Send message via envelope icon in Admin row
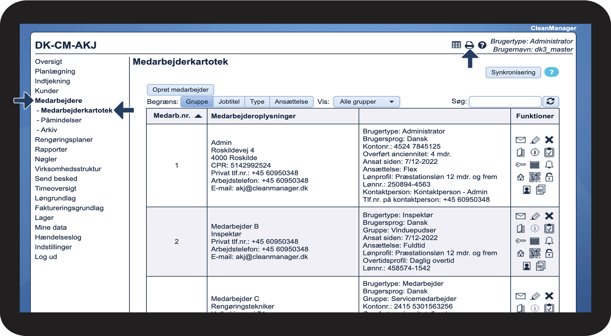611x336 pixels. point(520,140)
